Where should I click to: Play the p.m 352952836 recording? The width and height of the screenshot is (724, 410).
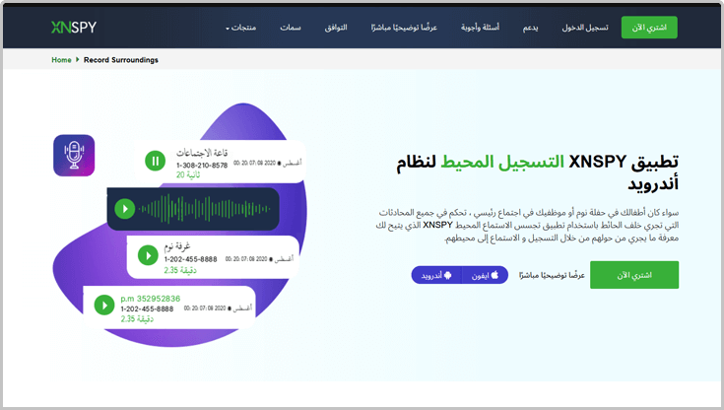[x=104, y=306]
